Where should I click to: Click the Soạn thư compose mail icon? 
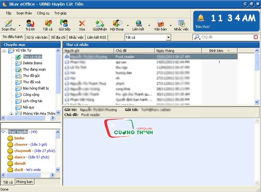[8, 23]
